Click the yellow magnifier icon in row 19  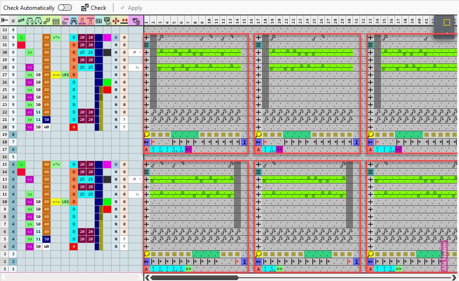pos(147,134)
